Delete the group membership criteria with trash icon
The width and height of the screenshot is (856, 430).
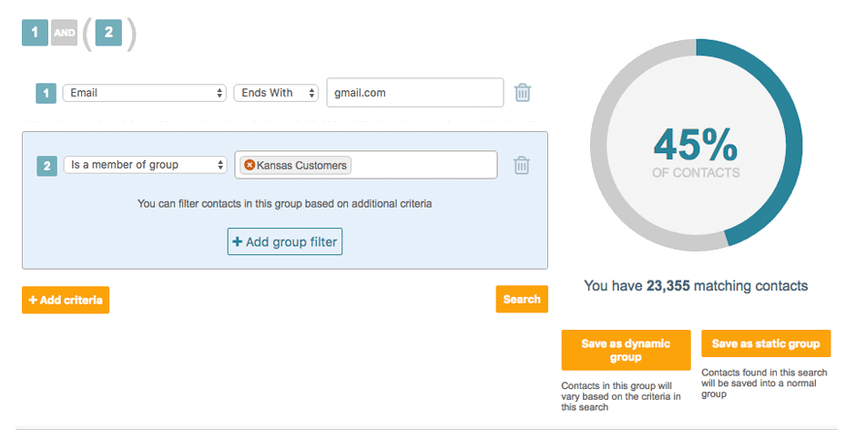(522, 165)
